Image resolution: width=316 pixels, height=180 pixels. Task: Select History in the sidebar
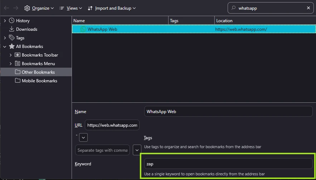[23, 21]
